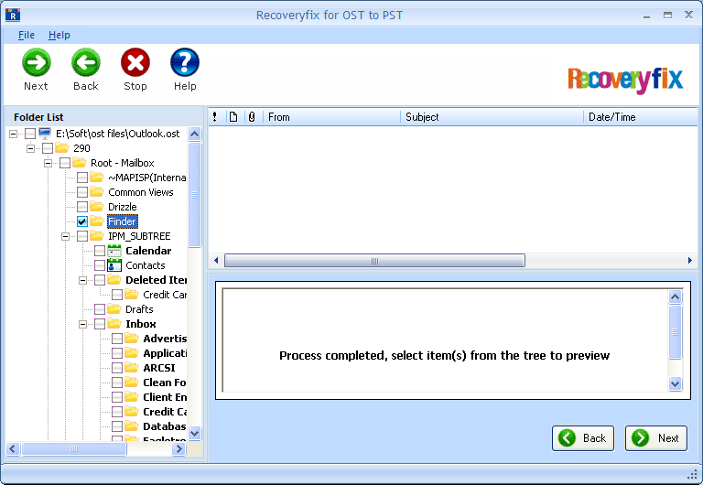Viewport: 703px width, 485px height.
Task: Click the Calendar folder icon
Action: click(114, 251)
